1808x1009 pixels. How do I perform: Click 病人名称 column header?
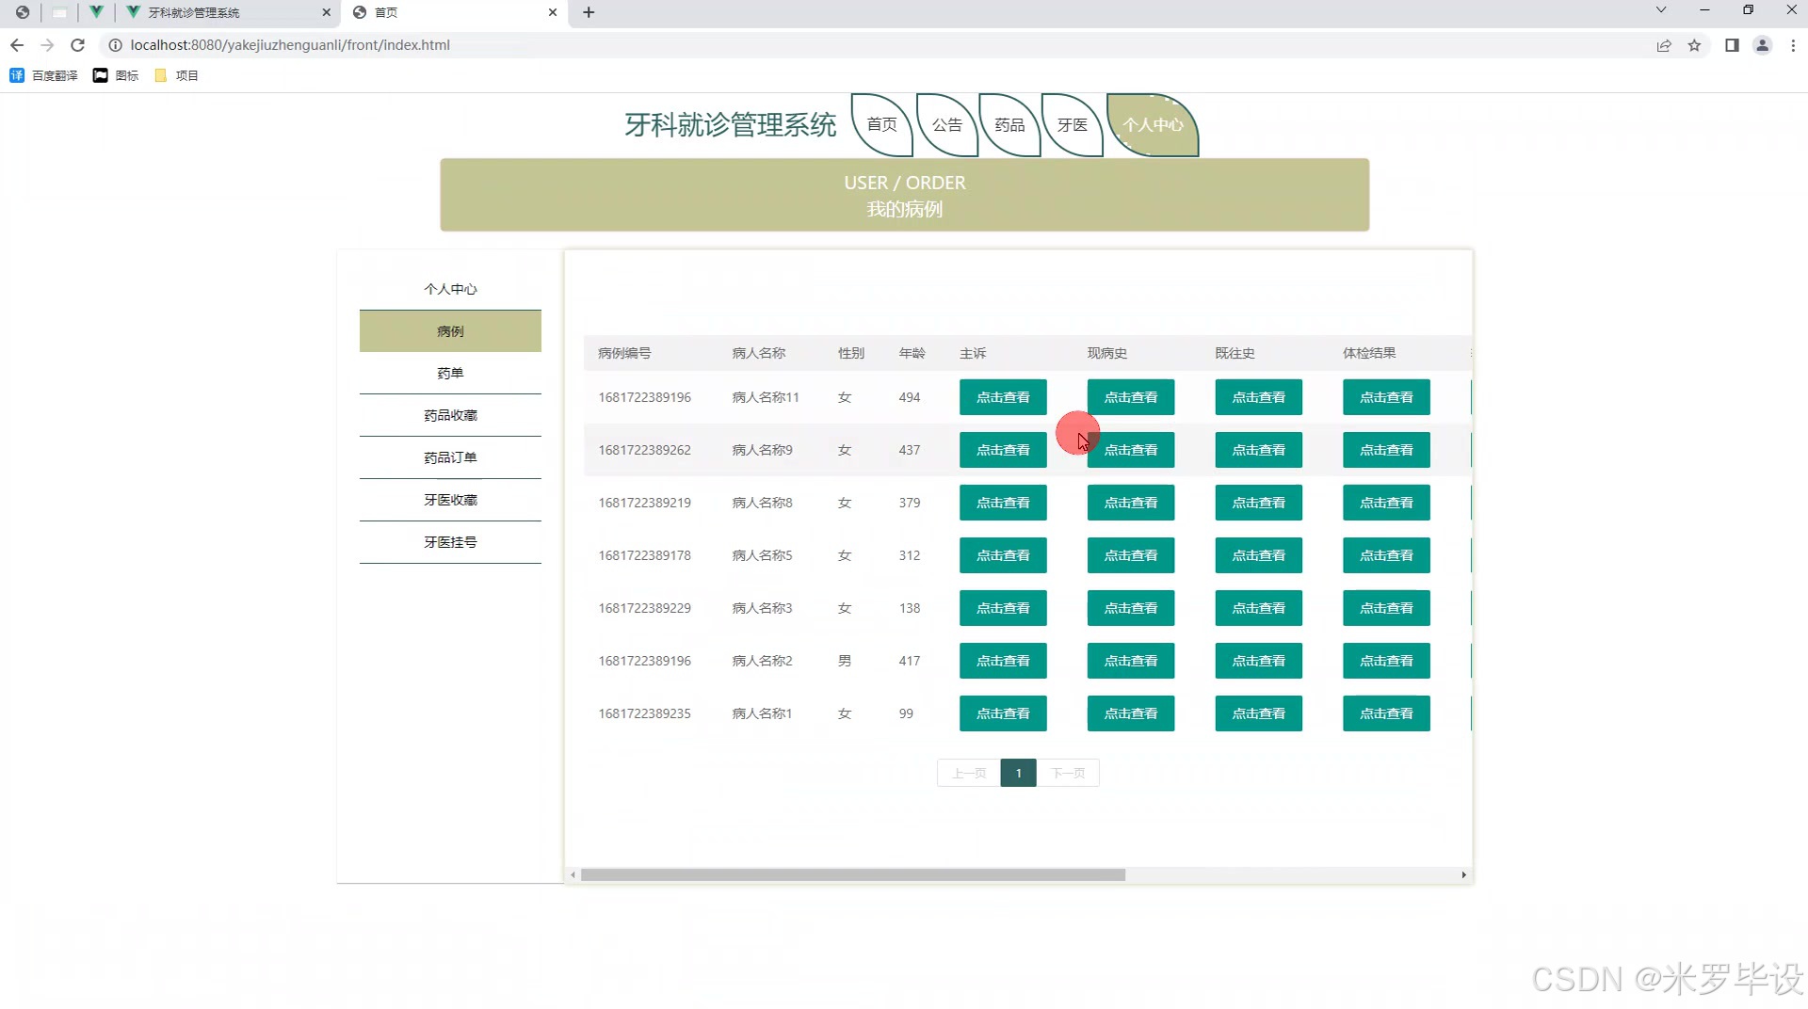(x=758, y=353)
